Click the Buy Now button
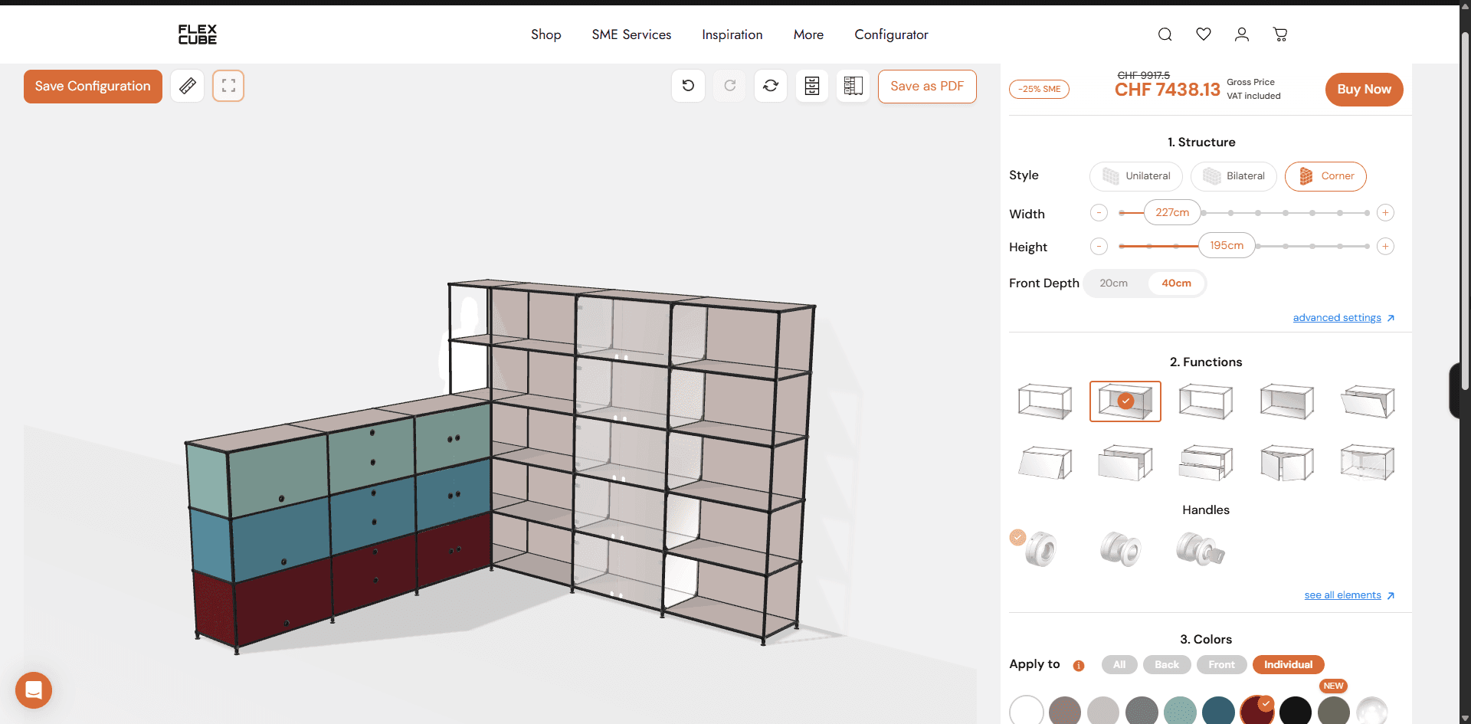1471x724 pixels. [1364, 90]
